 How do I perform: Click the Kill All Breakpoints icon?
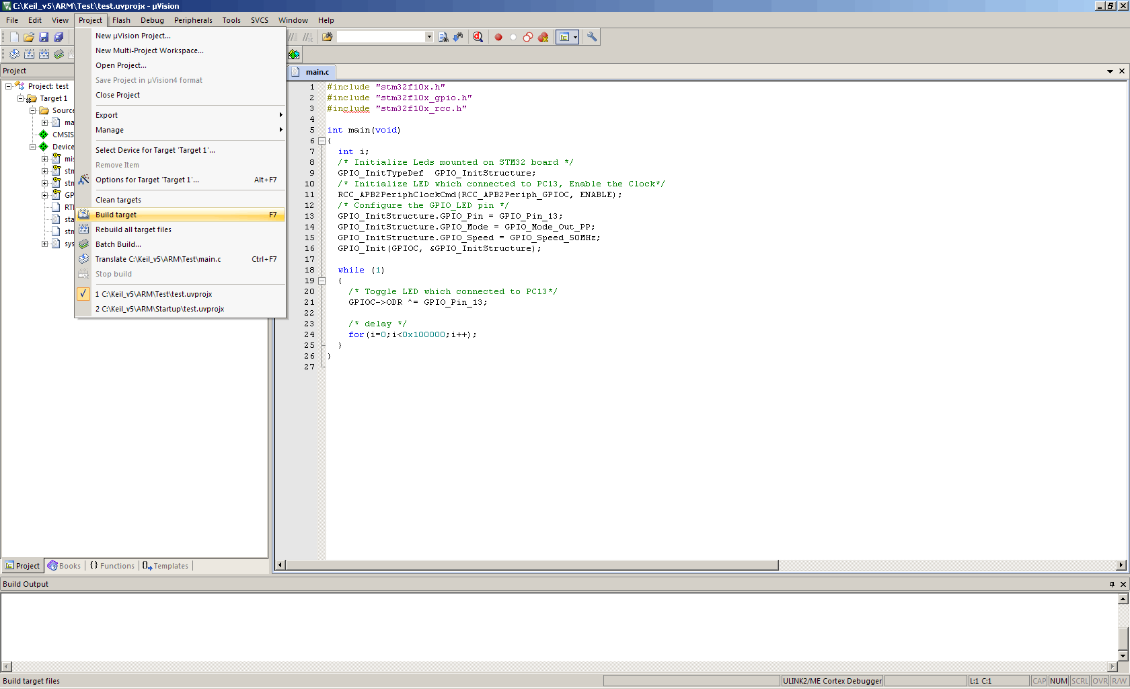tap(543, 37)
